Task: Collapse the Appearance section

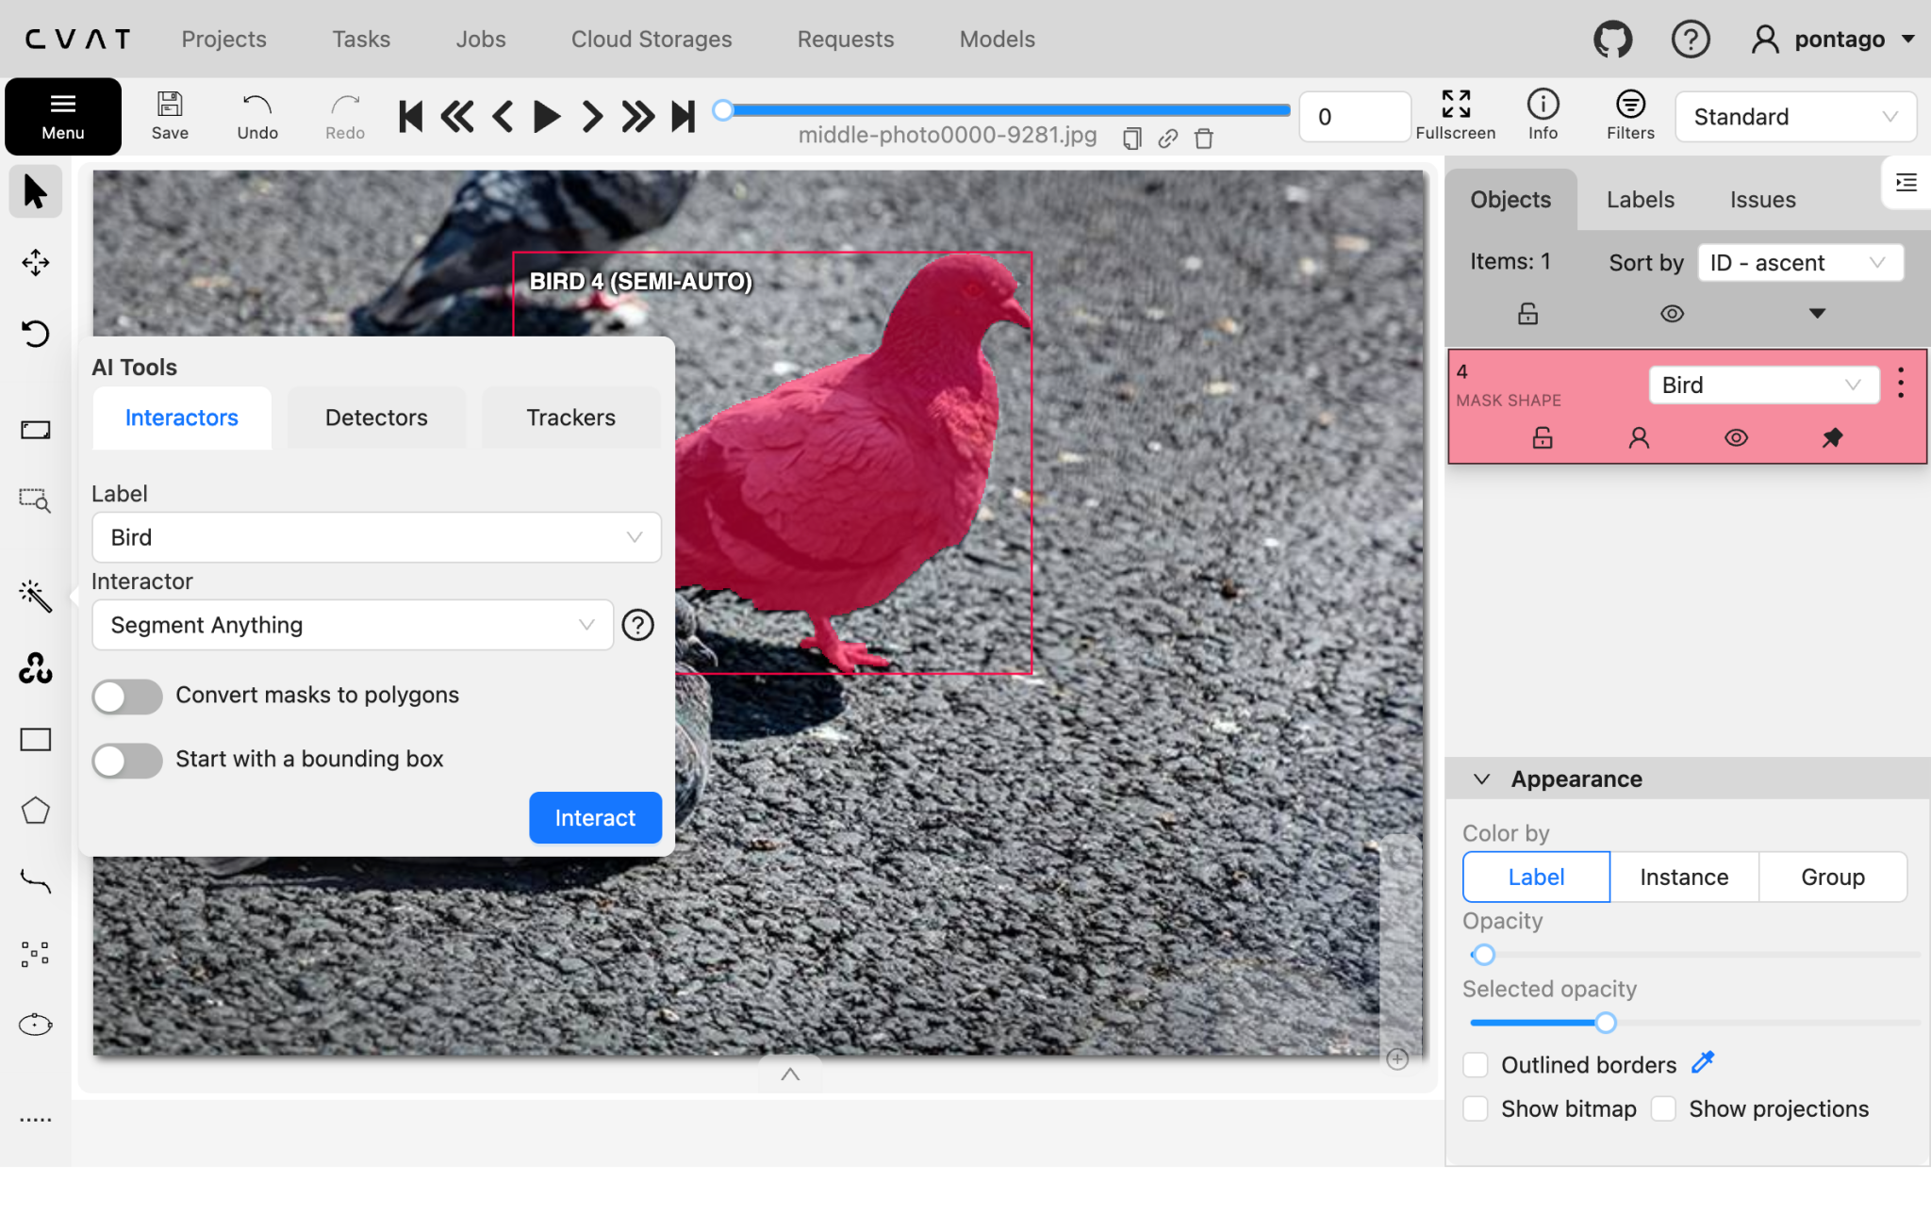Action: (1482, 779)
